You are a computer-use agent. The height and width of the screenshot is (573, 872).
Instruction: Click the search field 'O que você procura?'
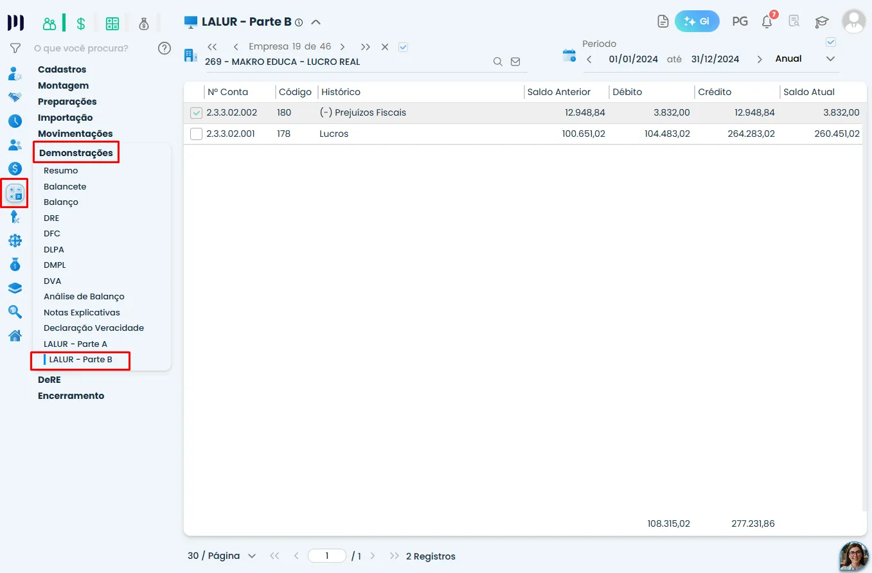(81, 48)
